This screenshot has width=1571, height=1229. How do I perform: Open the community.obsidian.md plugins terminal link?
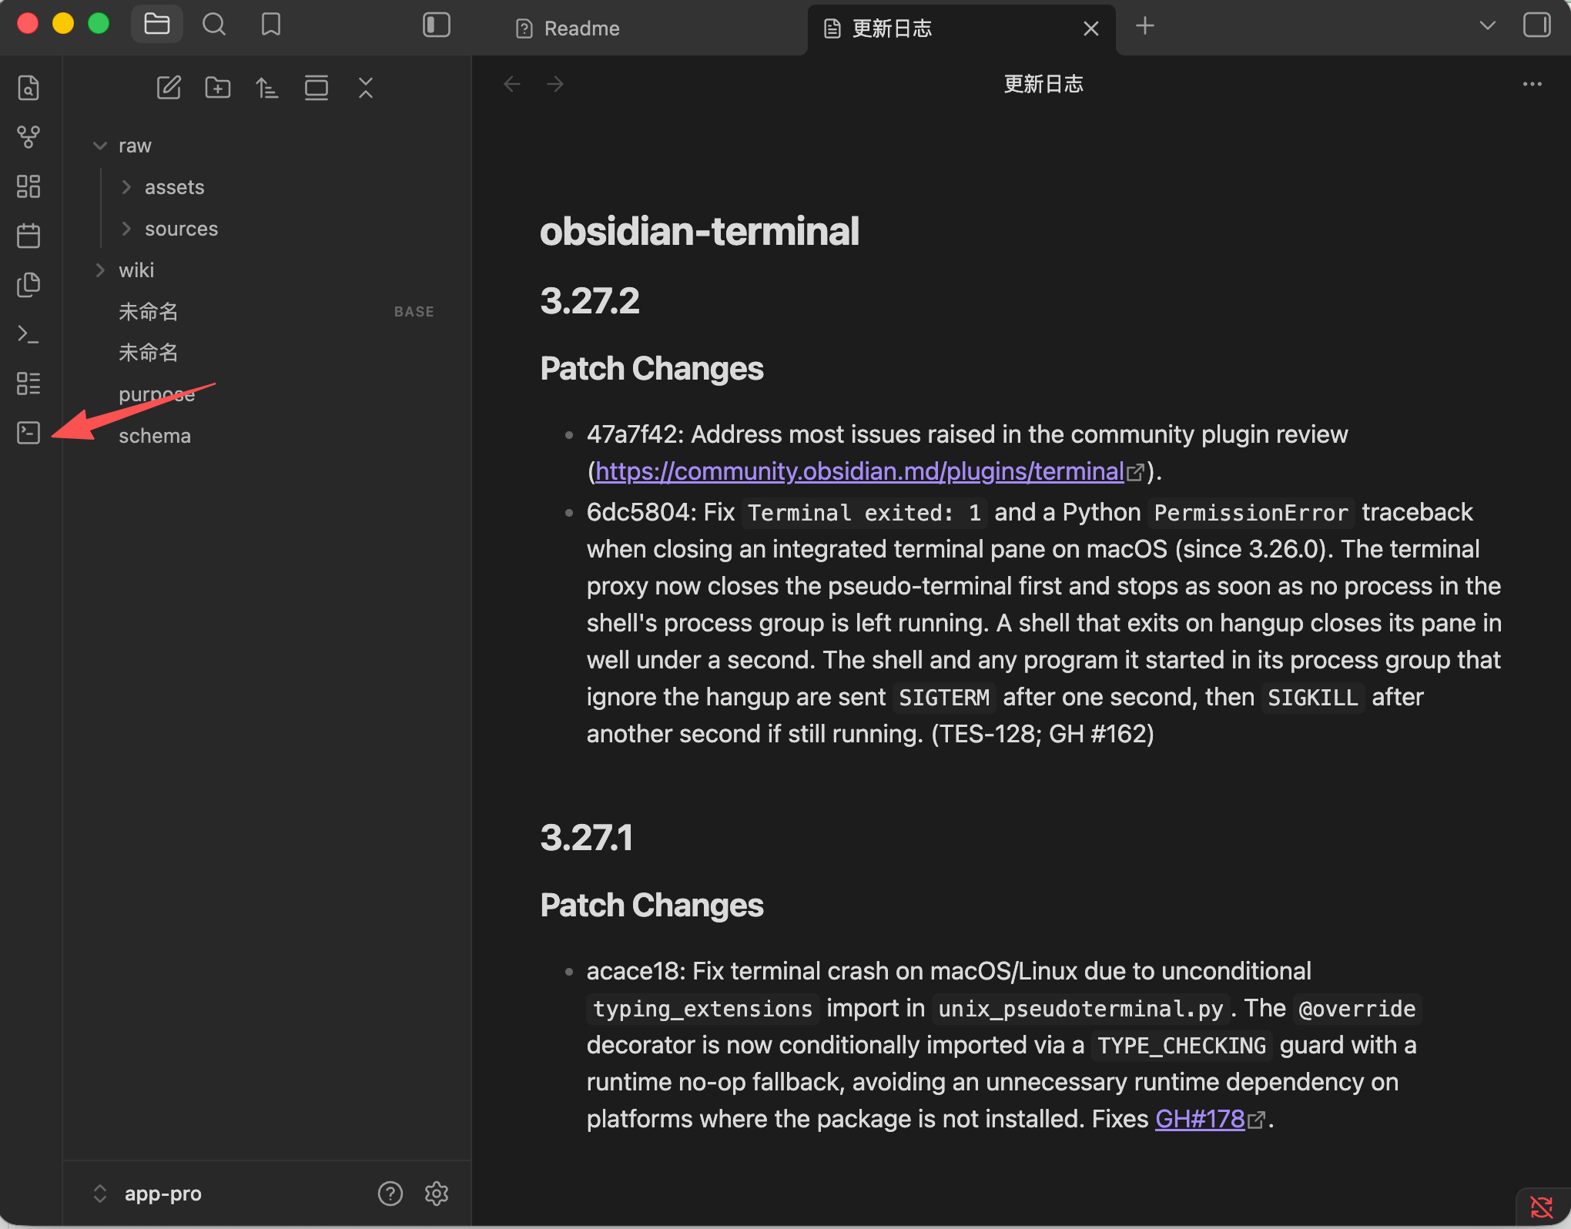859,471
